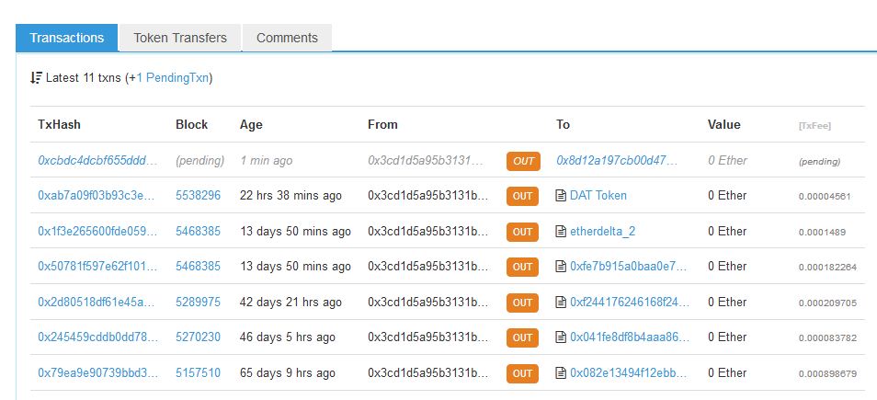
Task: Click the contract icon beside etherdelta_2
Action: pos(562,231)
